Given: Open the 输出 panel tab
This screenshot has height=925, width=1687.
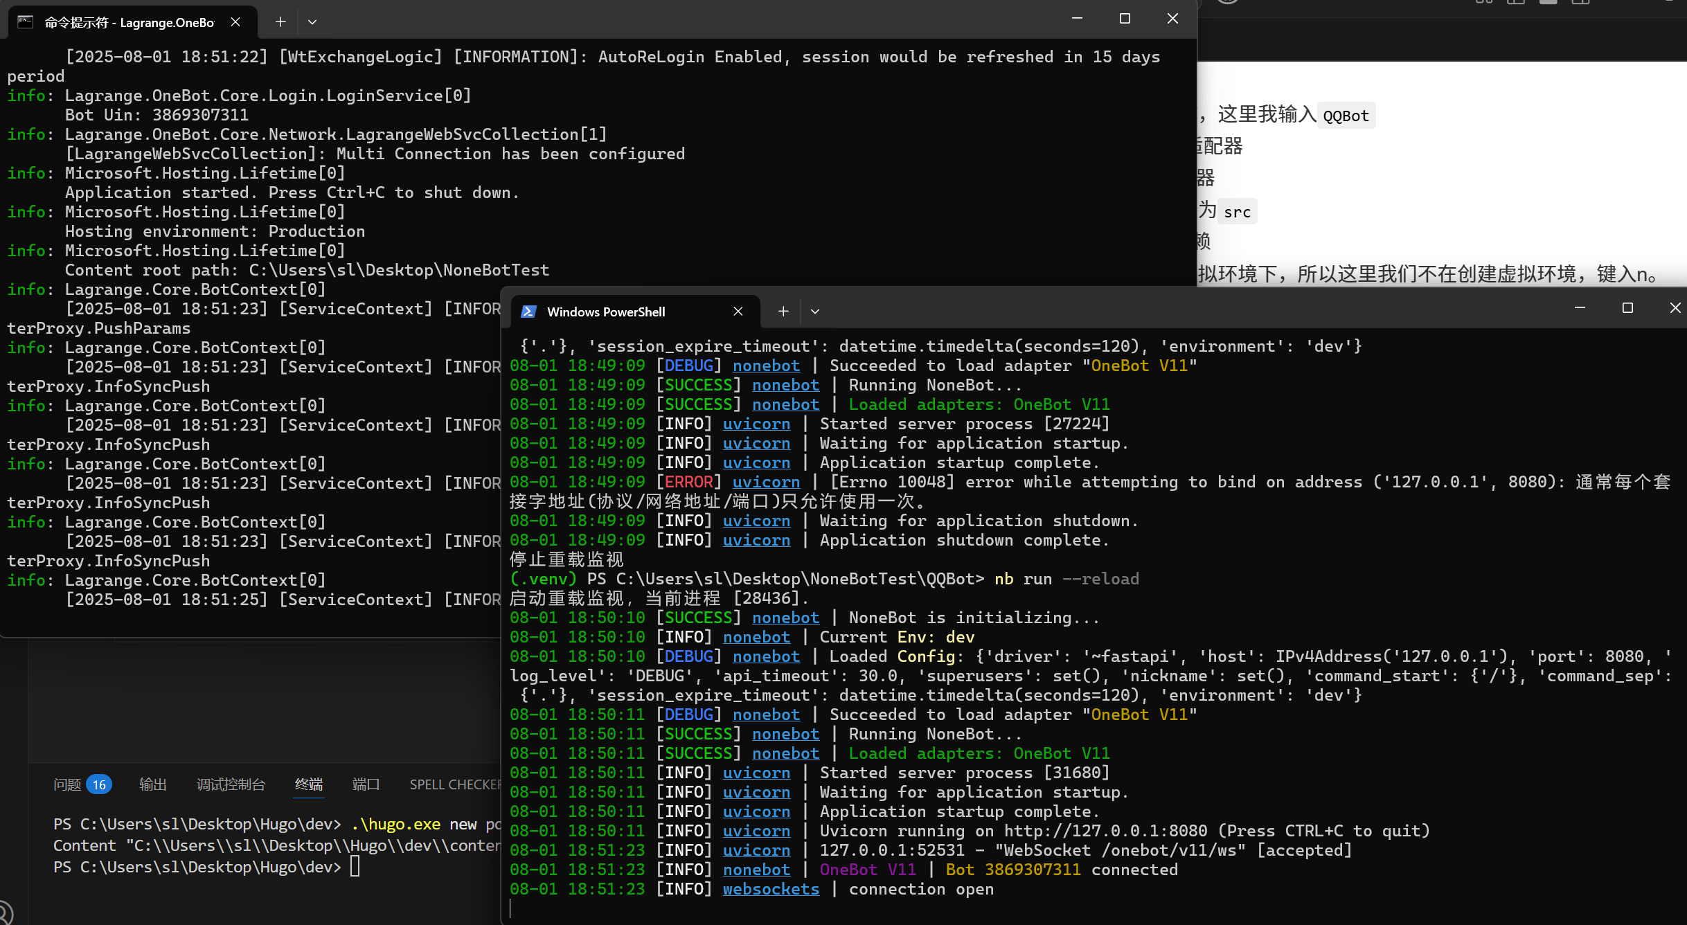Looking at the screenshot, I should pyautogui.click(x=152, y=784).
